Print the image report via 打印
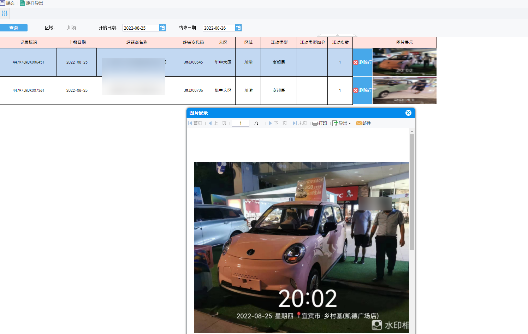 click(320, 123)
